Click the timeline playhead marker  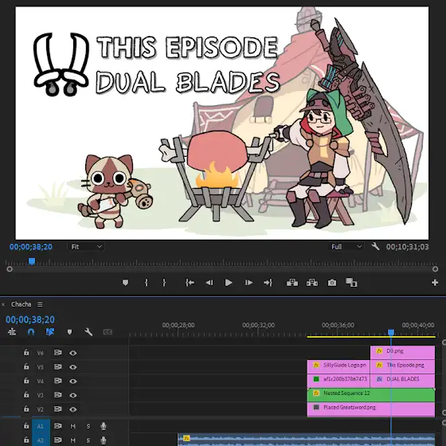coord(391,332)
